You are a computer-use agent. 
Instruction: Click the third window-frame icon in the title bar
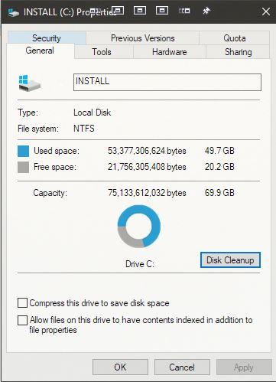click(x=162, y=11)
